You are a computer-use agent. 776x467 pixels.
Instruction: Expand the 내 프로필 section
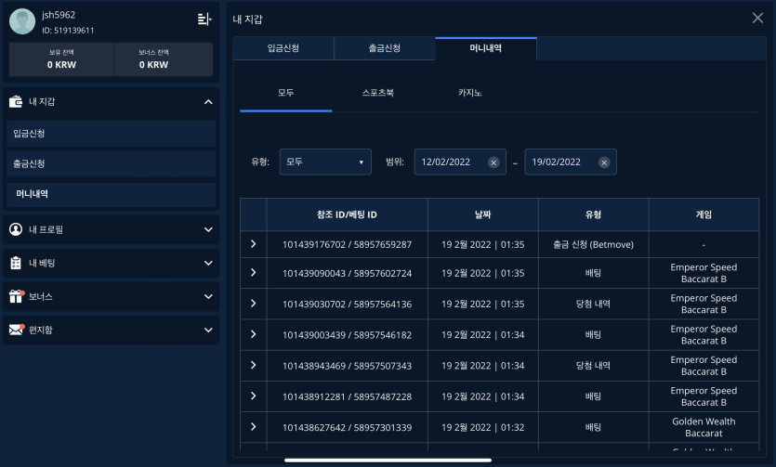tap(208, 229)
